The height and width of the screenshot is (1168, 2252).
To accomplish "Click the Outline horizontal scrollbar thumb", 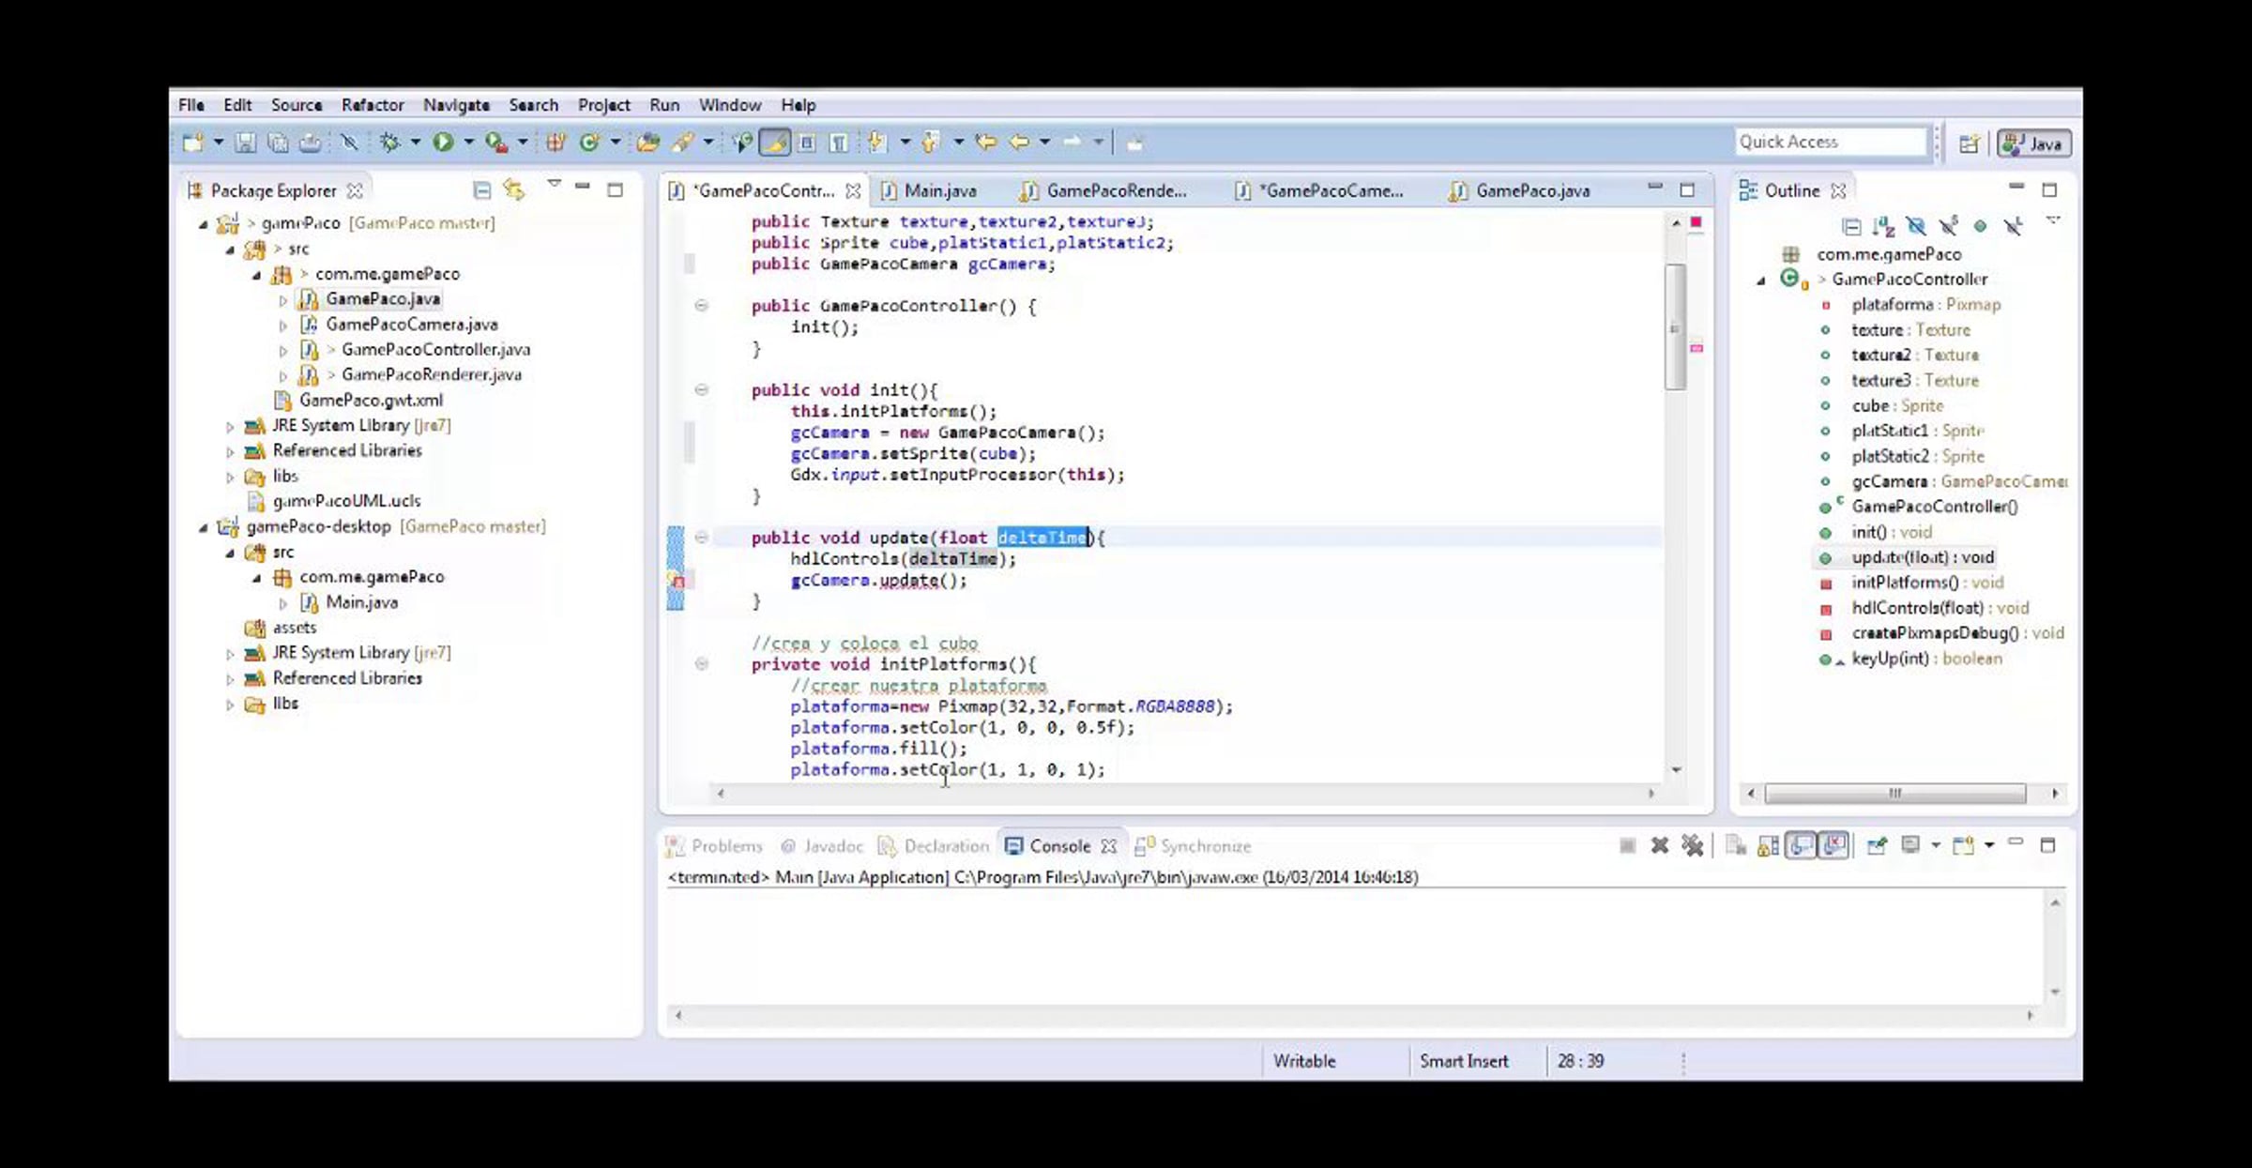I will tap(1894, 794).
